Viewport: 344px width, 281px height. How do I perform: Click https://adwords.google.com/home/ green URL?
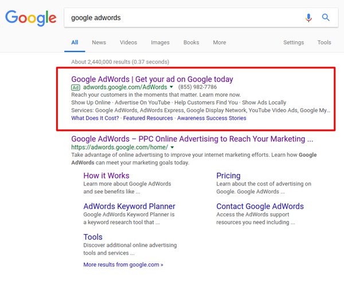click(120, 147)
